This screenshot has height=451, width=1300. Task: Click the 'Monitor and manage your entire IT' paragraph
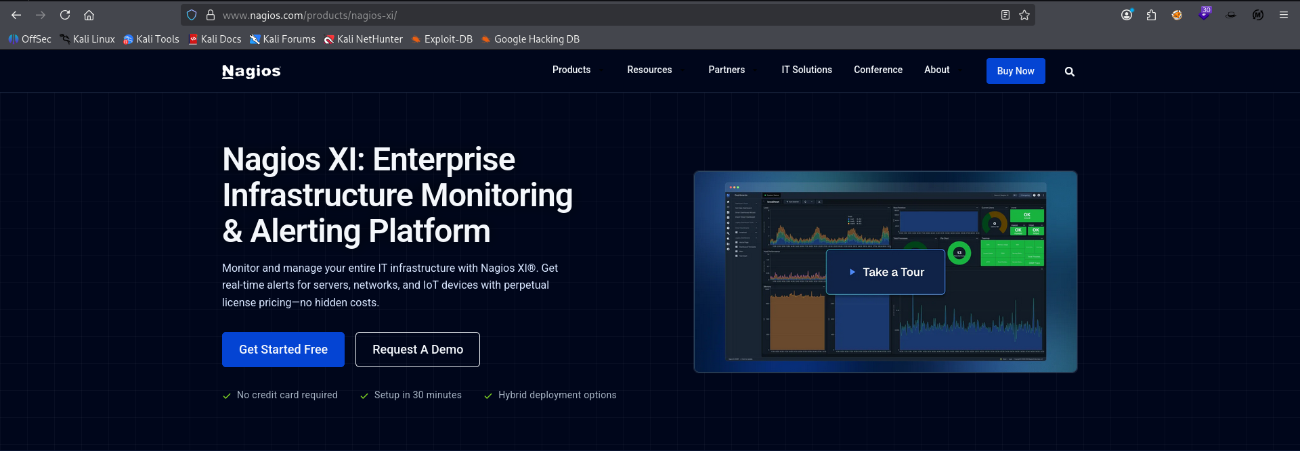click(x=390, y=285)
